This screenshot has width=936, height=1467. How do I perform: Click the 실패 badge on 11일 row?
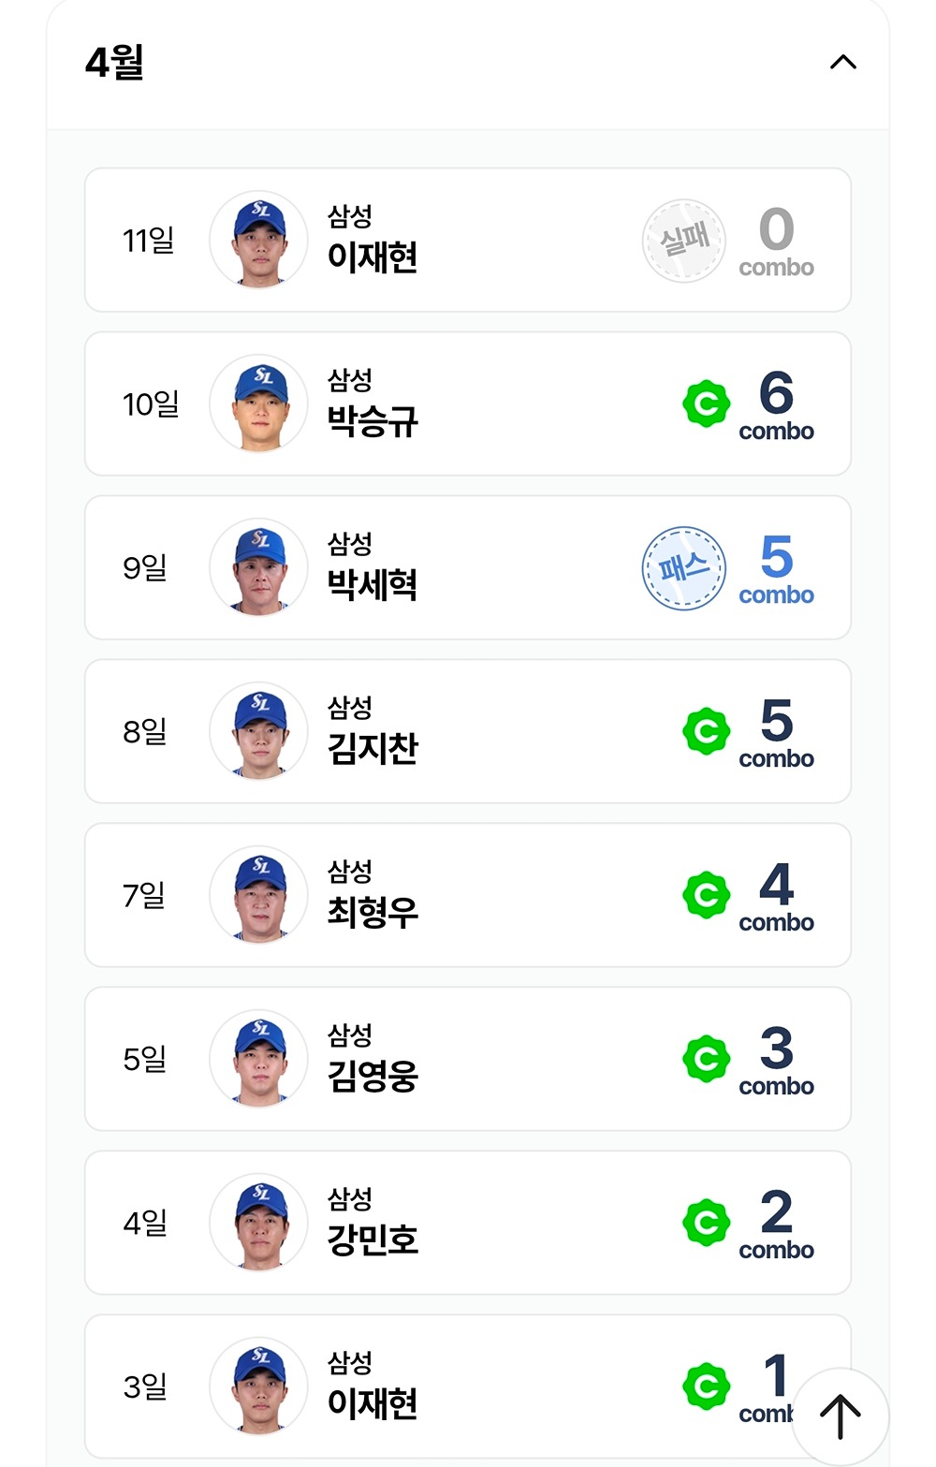[x=684, y=241]
